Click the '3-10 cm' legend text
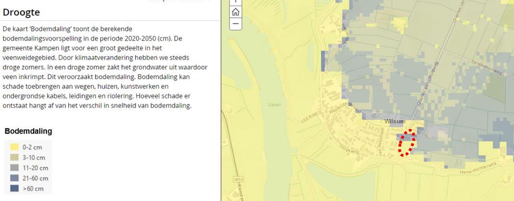 [34, 157]
